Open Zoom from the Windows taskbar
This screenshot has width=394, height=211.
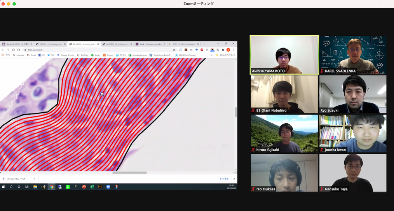coord(108,187)
